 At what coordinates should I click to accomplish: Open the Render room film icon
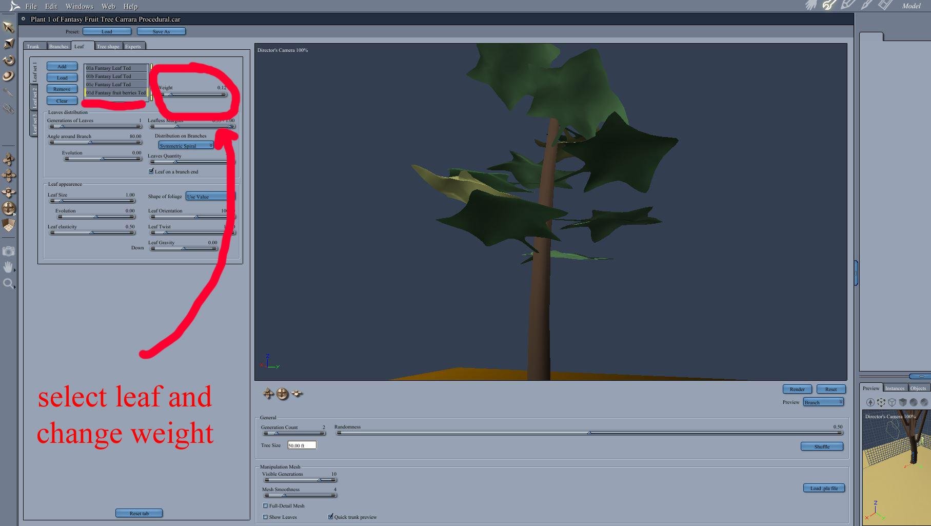pos(885,6)
